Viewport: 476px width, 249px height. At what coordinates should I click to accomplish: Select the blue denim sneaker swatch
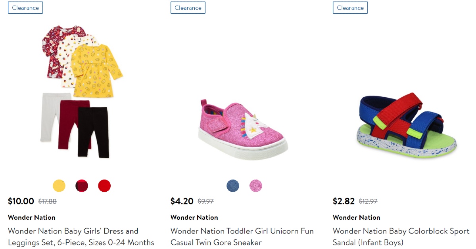pos(233,186)
